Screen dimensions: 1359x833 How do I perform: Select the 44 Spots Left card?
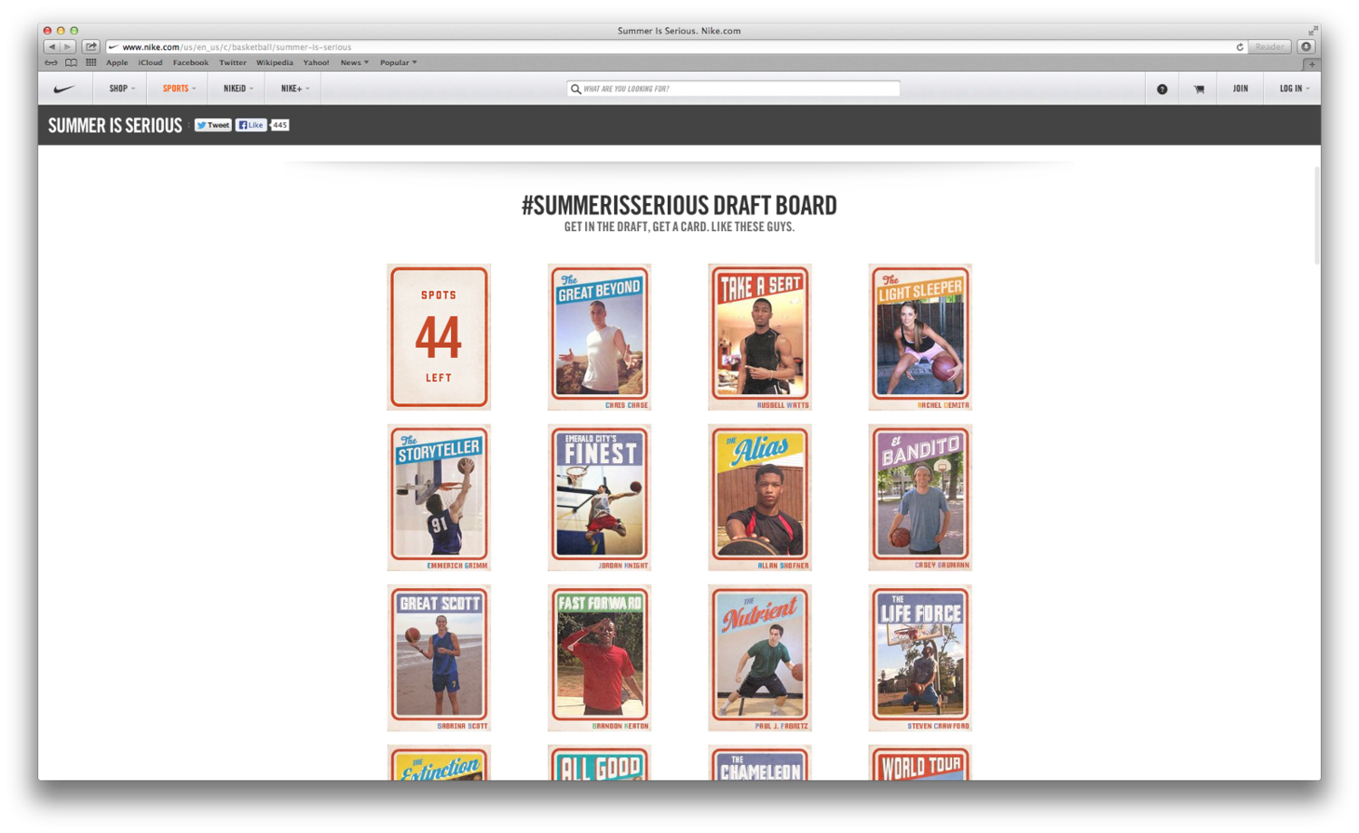point(439,337)
